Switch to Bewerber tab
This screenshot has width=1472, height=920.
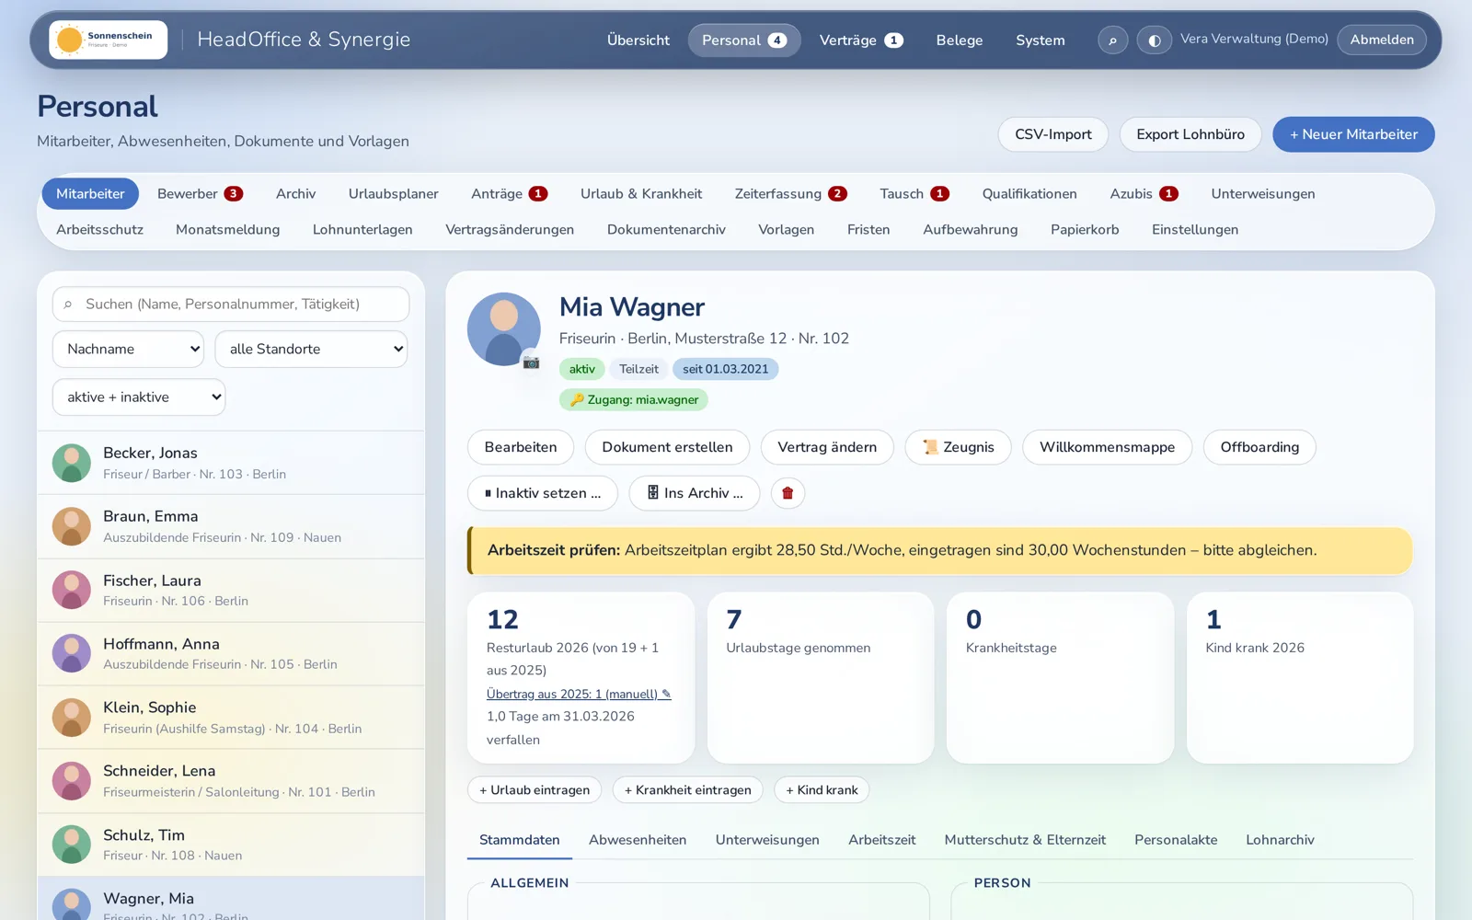coord(200,194)
